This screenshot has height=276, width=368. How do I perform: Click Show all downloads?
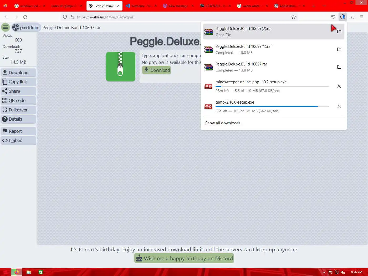coord(223,123)
